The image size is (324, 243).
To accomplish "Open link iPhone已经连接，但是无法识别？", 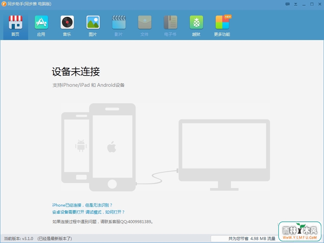I will tap(82, 205).
